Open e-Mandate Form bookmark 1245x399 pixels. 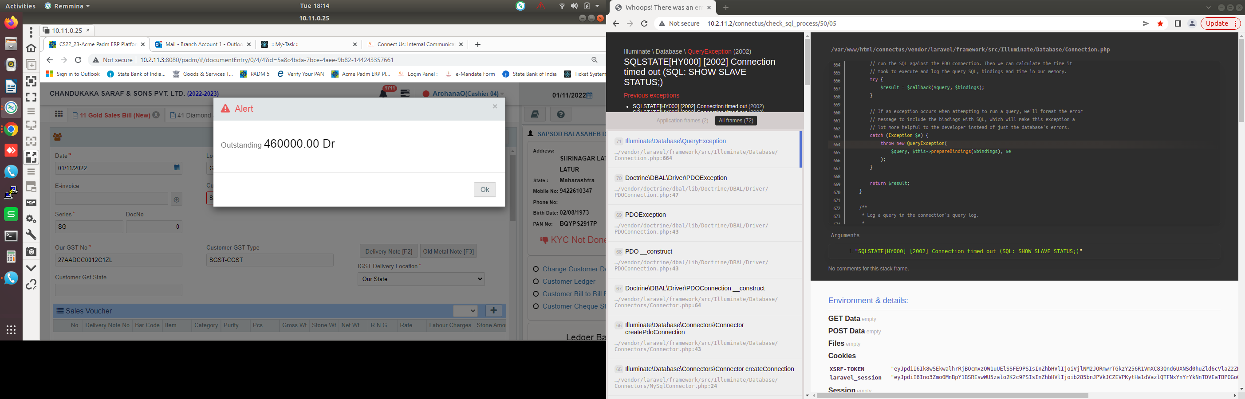tap(470, 74)
